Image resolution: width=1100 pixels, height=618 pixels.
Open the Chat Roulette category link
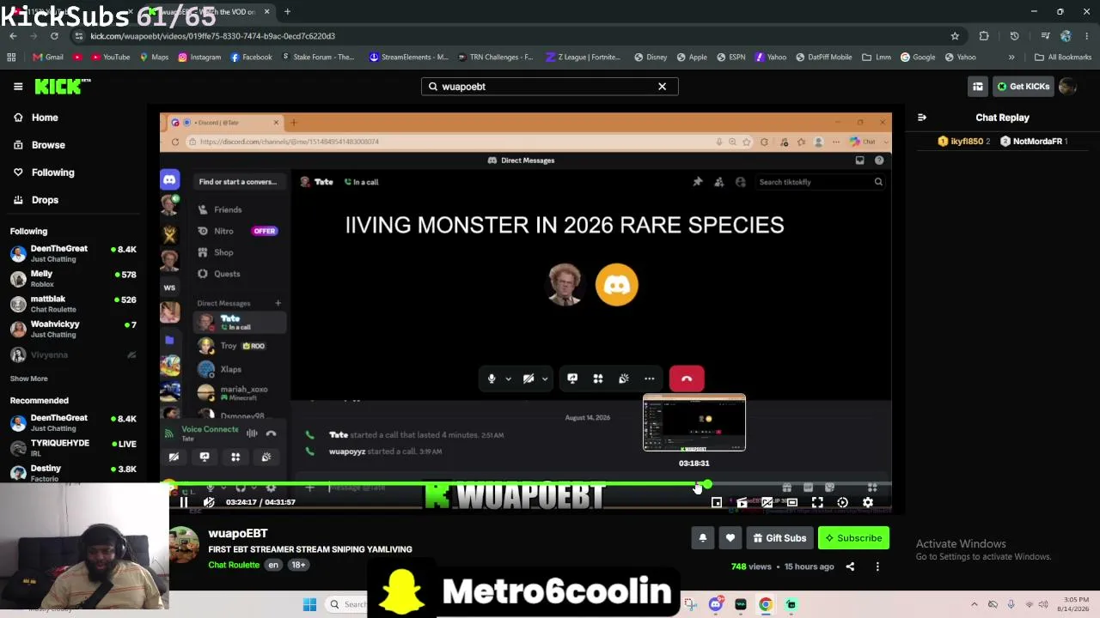tap(234, 565)
